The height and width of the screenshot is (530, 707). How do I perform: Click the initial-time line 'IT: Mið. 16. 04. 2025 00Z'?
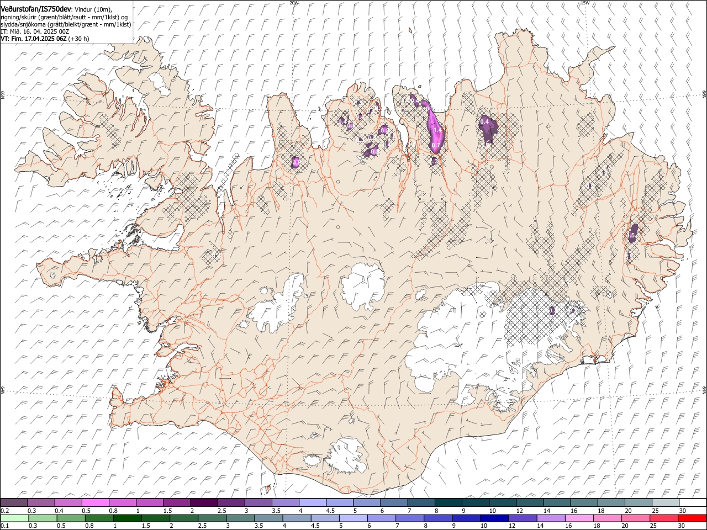[x=35, y=31]
